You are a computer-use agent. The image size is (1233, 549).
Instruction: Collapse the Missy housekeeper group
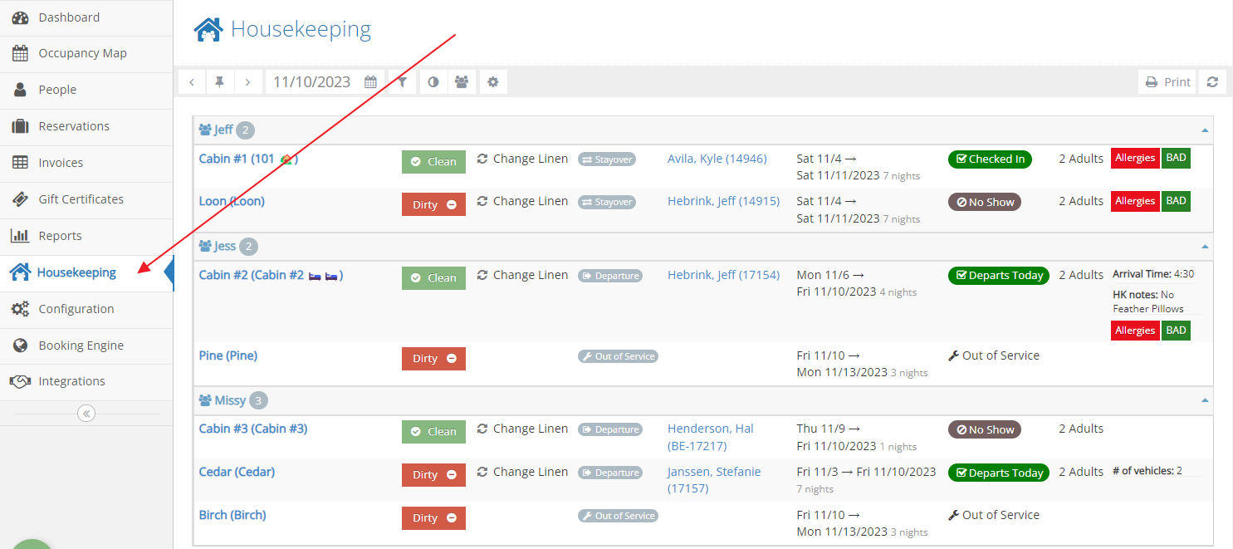(x=1205, y=400)
